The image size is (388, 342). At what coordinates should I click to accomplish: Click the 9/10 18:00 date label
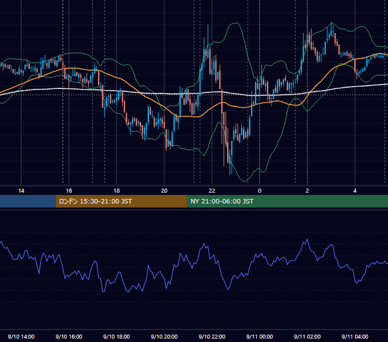pos(116,336)
